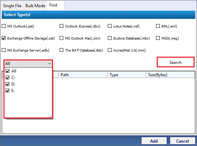Image resolution: width=197 pixels, height=146 pixels.
Task: Tick IncrediMail 2.0(.imm) checkbox
Action: [110, 50]
